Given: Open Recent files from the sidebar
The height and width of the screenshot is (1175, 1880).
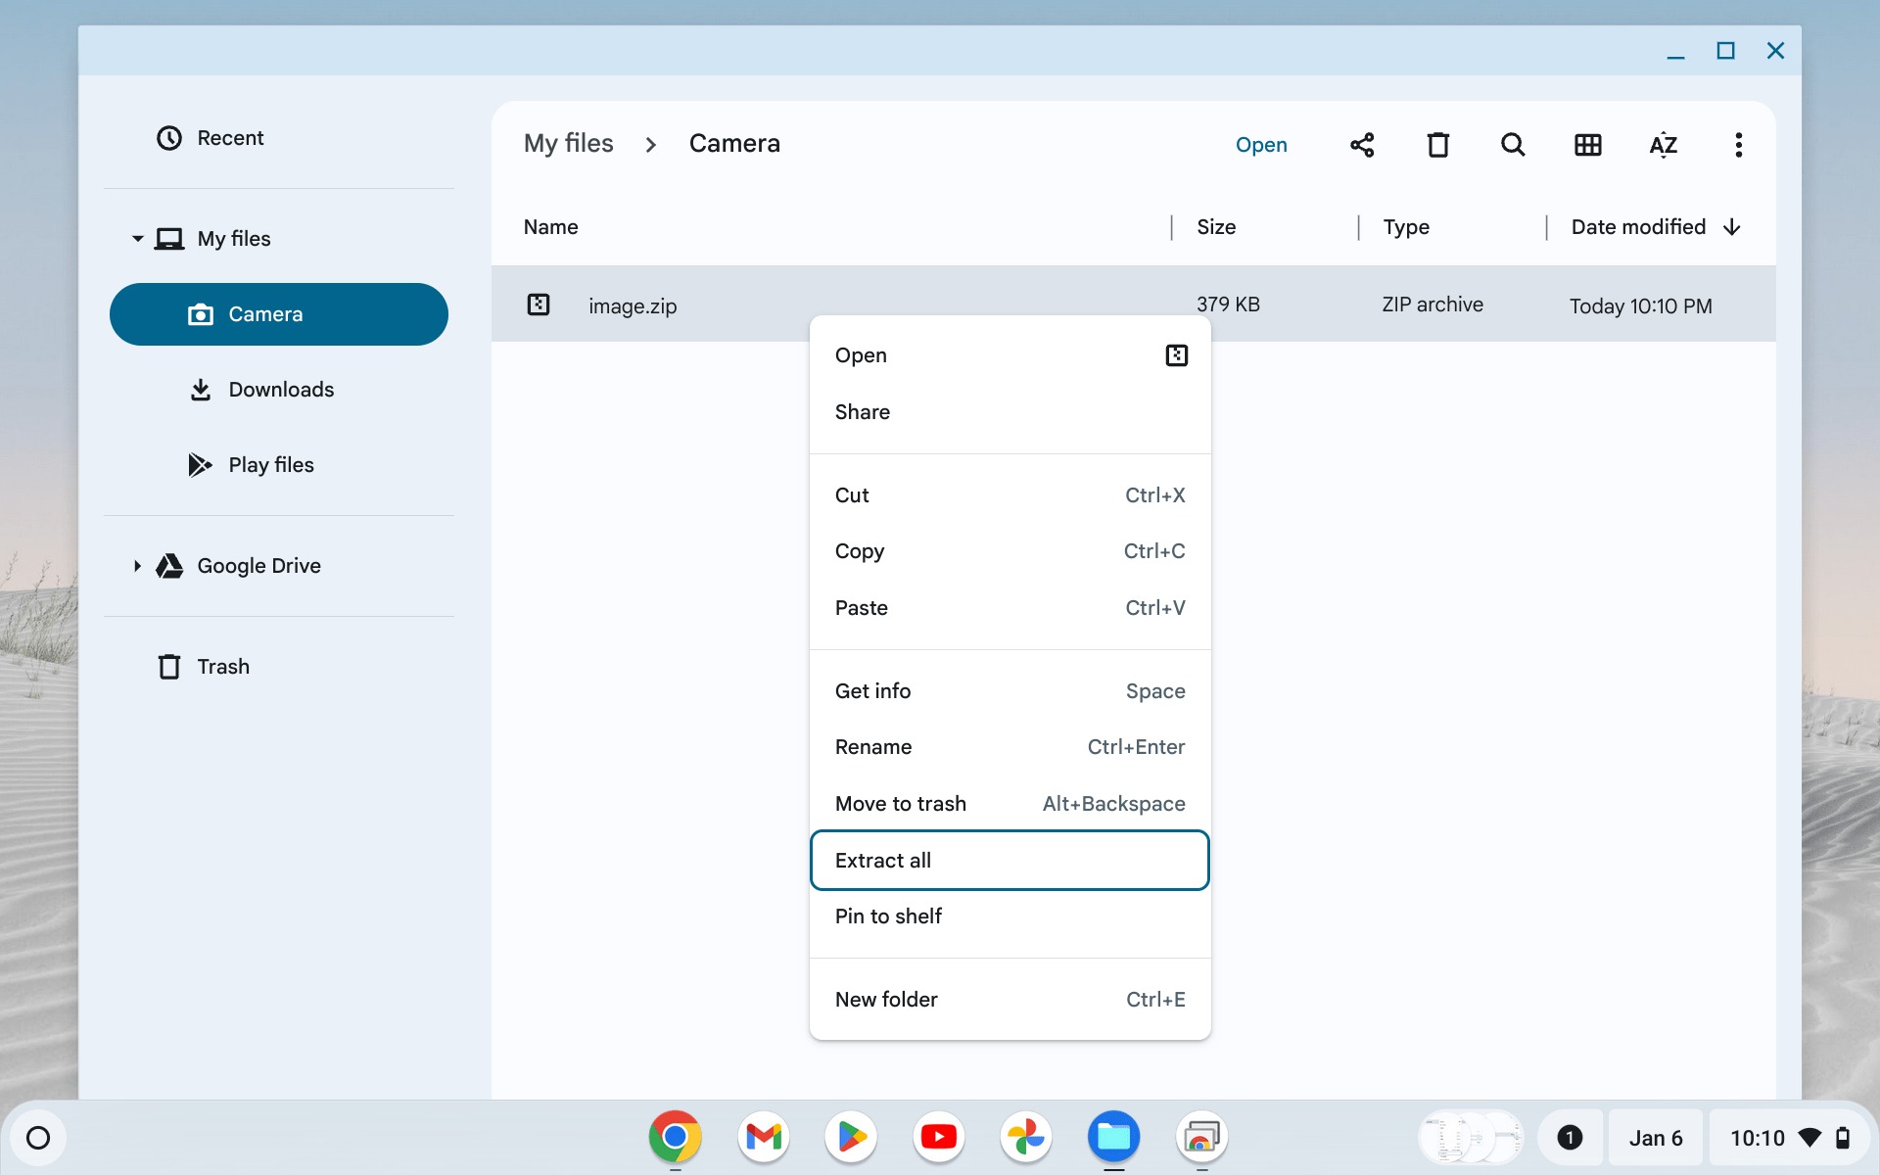Looking at the screenshot, I should (230, 138).
